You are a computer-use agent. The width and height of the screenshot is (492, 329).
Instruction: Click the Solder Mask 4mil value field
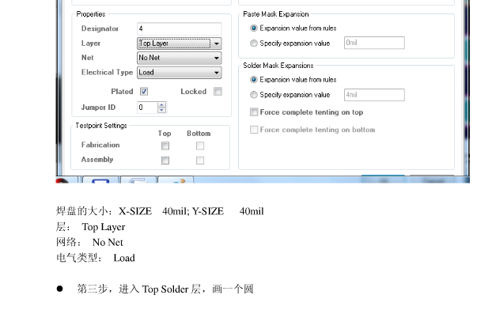pyautogui.click(x=373, y=95)
